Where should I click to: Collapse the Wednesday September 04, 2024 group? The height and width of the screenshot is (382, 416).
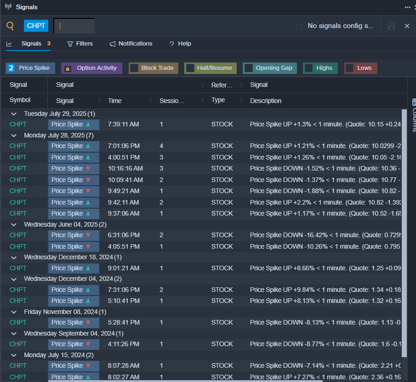[x=14, y=333]
